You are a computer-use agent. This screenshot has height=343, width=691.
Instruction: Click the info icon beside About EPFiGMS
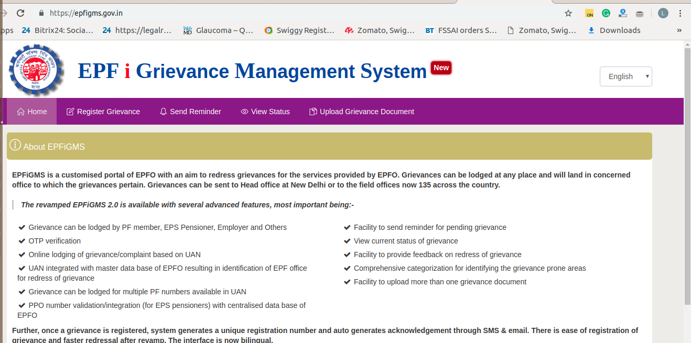14,146
